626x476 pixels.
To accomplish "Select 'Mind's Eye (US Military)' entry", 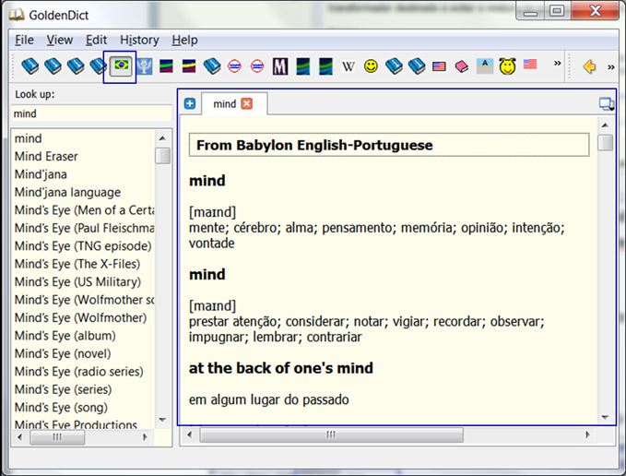I will click(x=77, y=282).
